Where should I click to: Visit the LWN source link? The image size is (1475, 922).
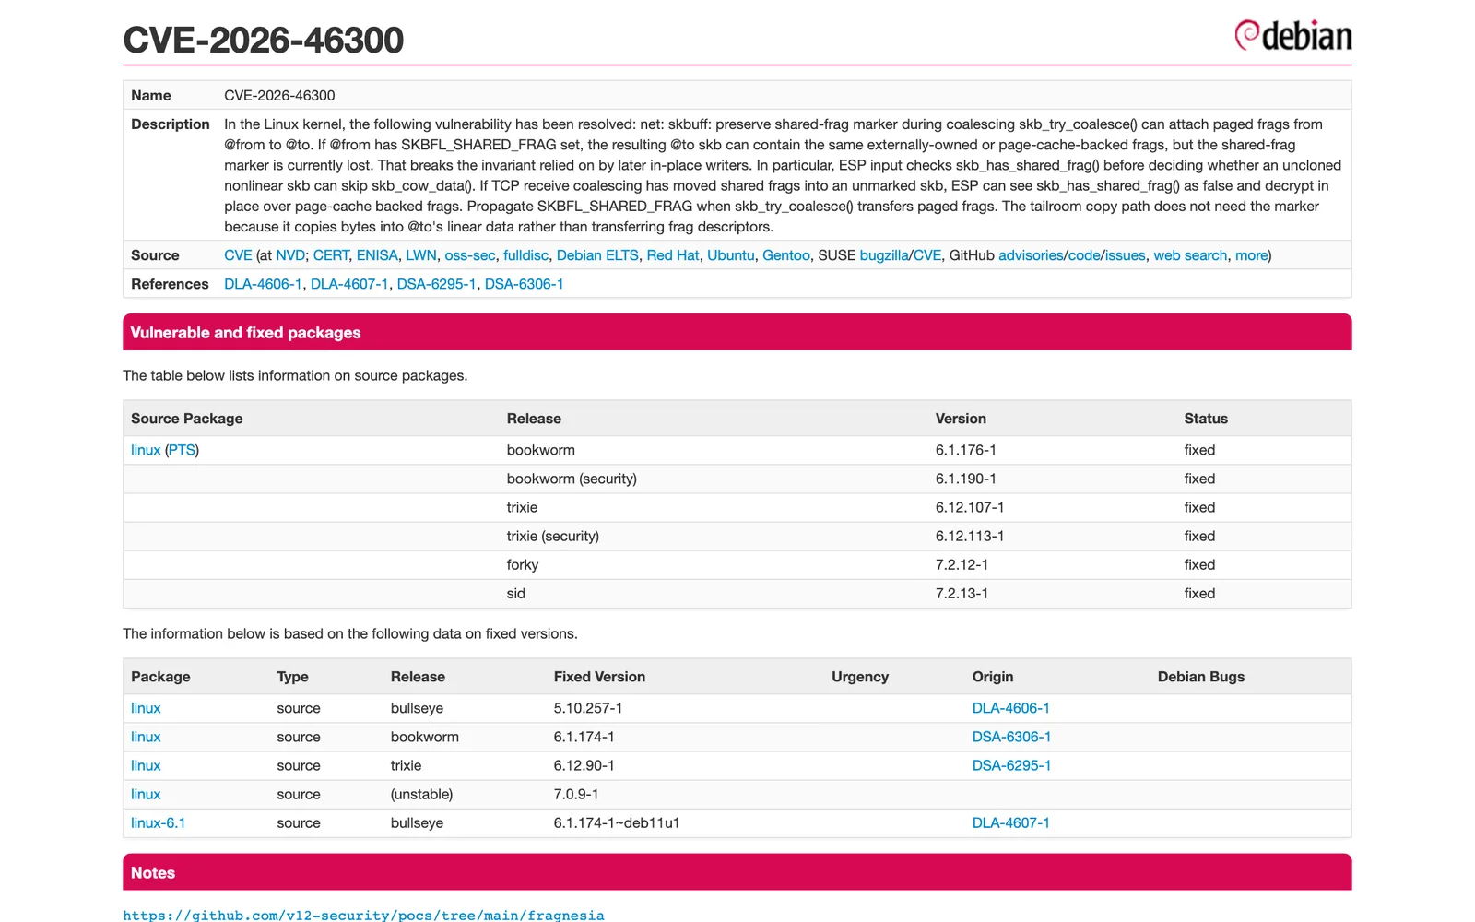pyautogui.click(x=421, y=255)
